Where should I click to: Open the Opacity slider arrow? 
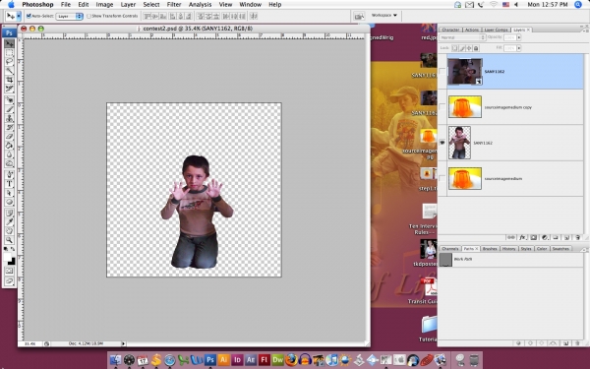[x=519, y=37]
